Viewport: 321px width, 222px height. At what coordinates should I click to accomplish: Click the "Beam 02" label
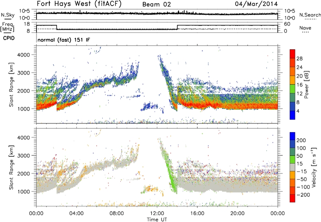pyautogui.click(x=156, y=4)
